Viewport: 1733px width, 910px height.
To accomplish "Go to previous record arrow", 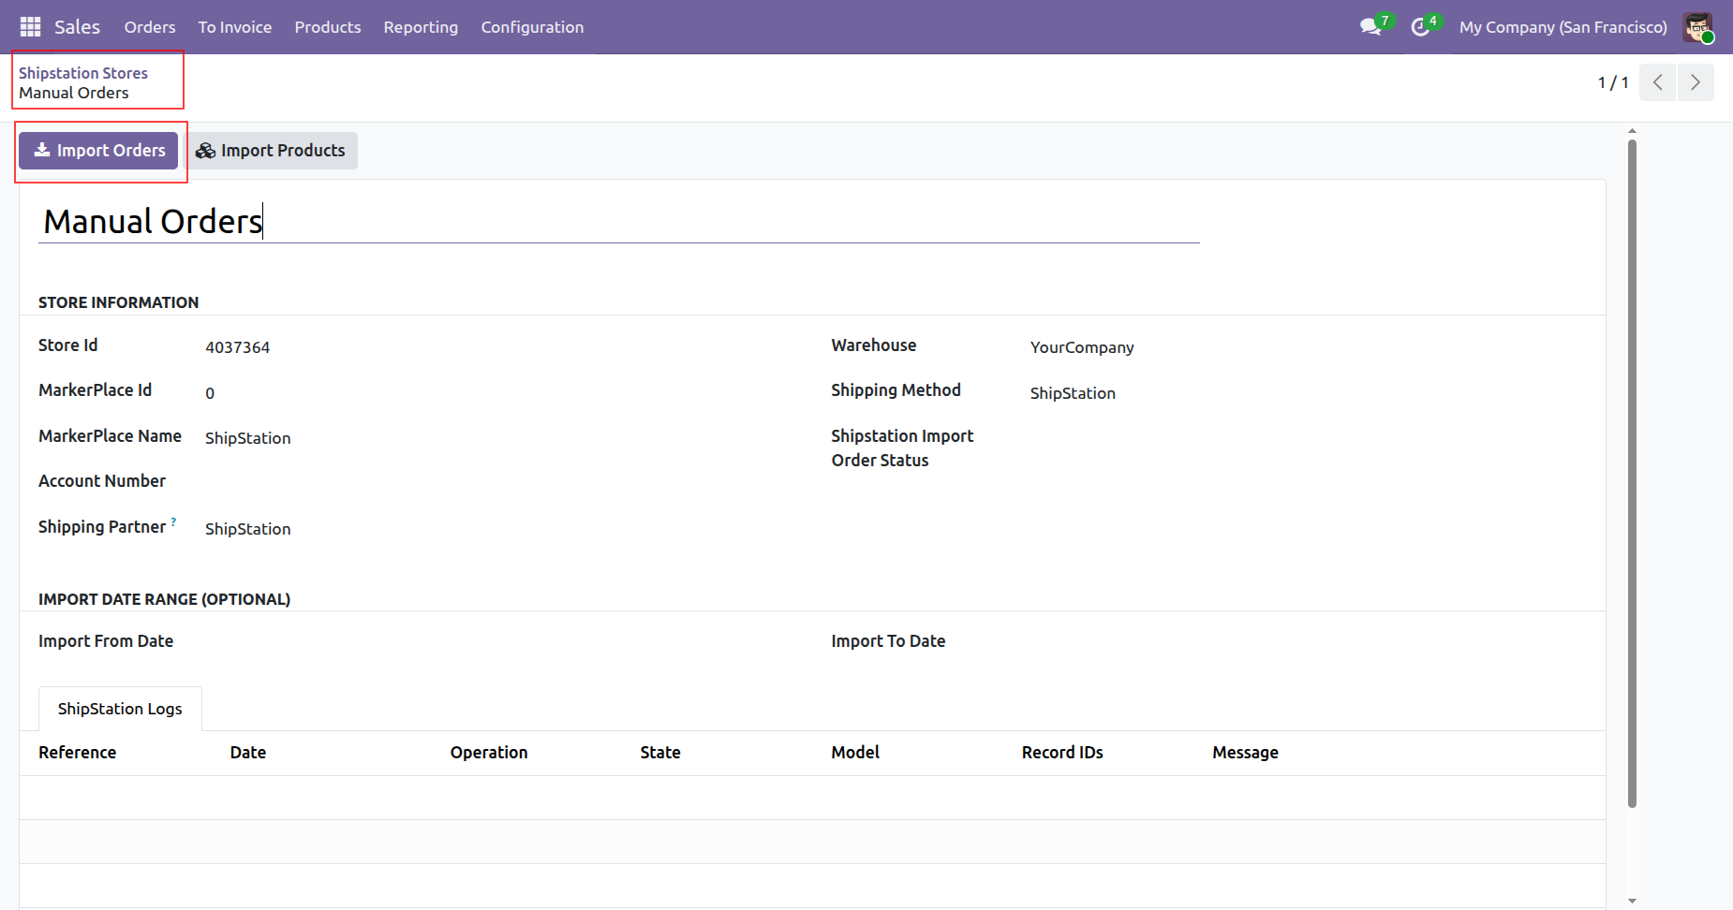I will click(1658, 82).
